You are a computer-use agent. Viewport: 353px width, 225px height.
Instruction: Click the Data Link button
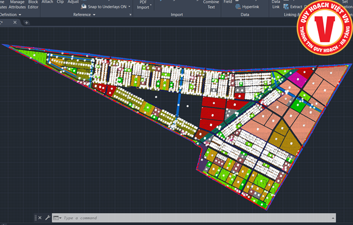point(276,4)
